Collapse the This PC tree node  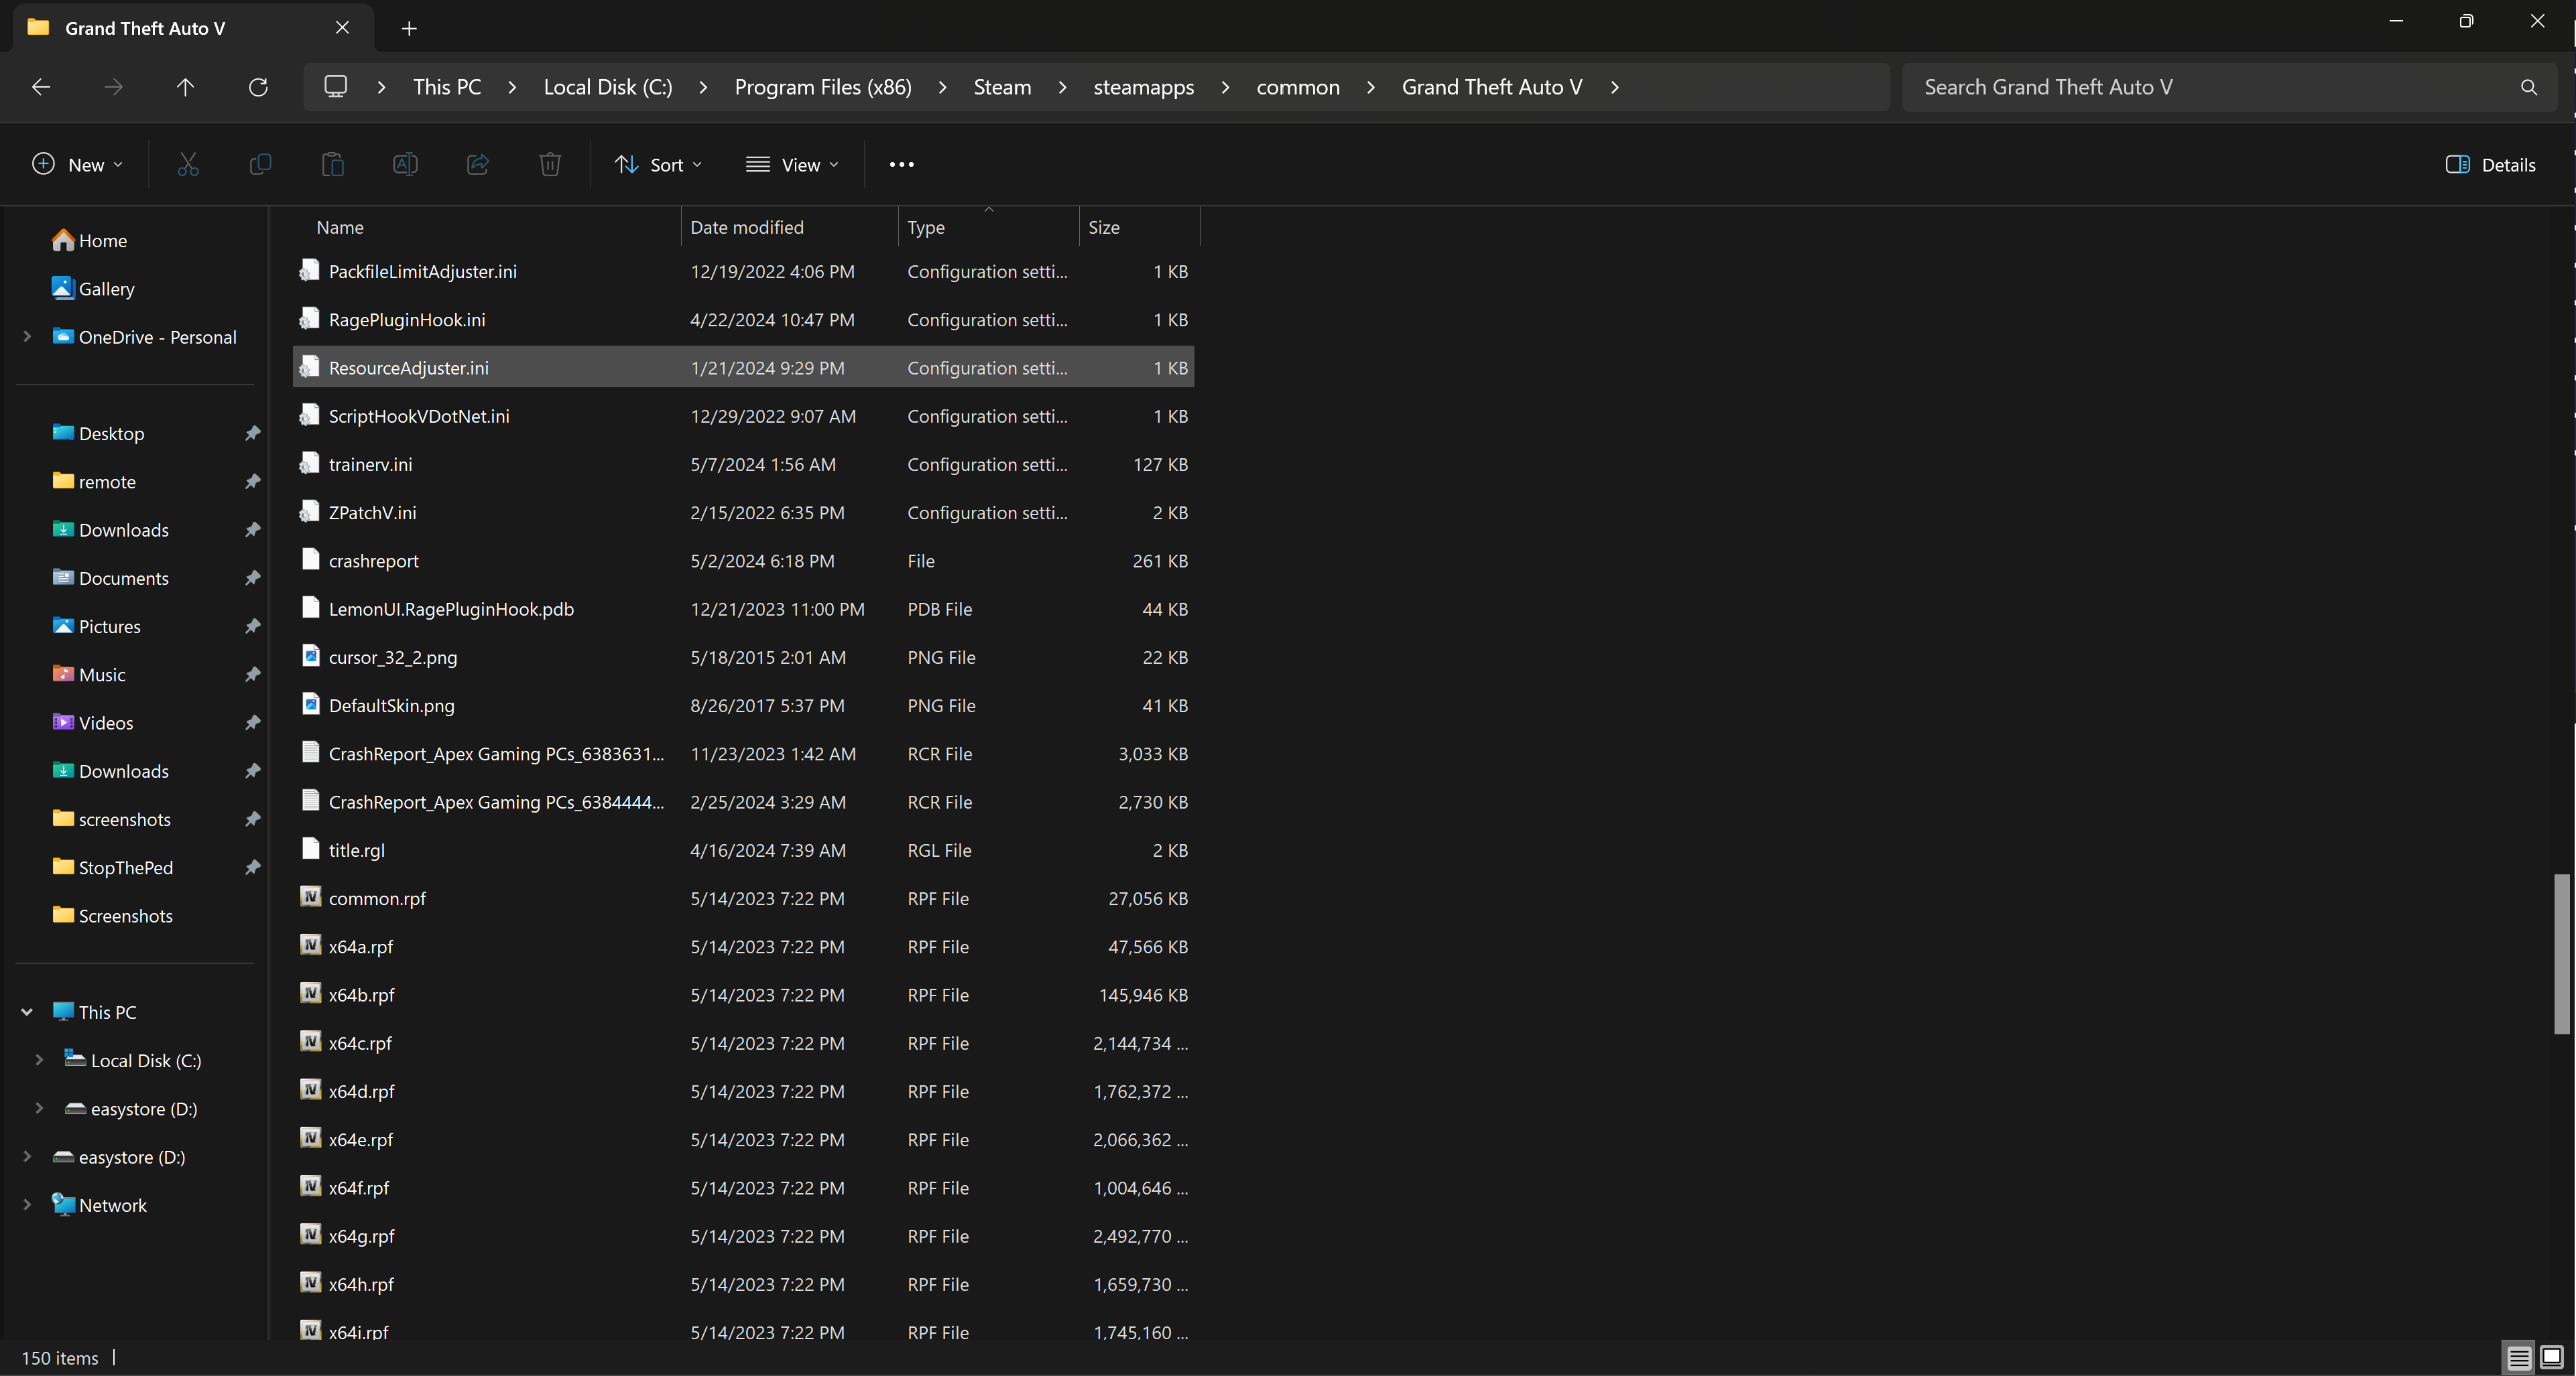click(x=27, y=1012)
